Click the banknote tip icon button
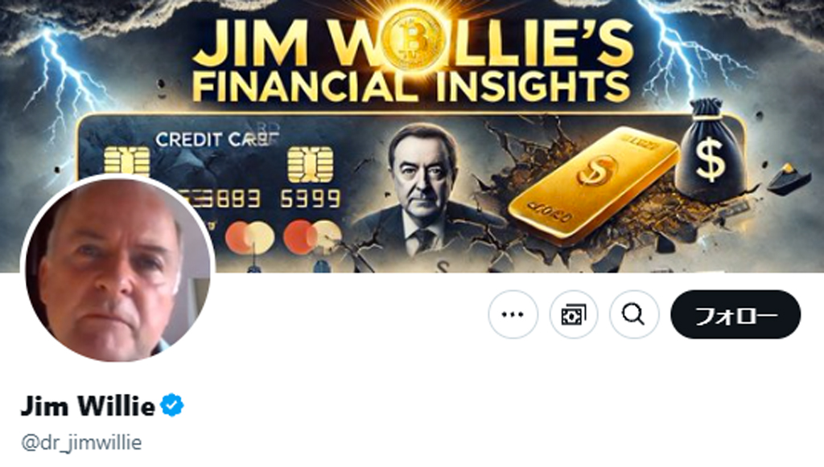 point(573,314)
